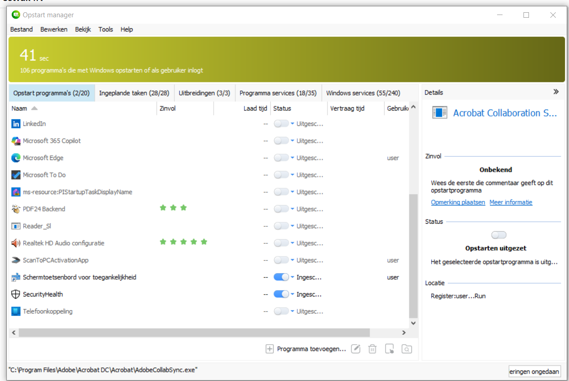Click the Laad tijd column header
This screenshot has height=381, width=569.
coord(242,108)
